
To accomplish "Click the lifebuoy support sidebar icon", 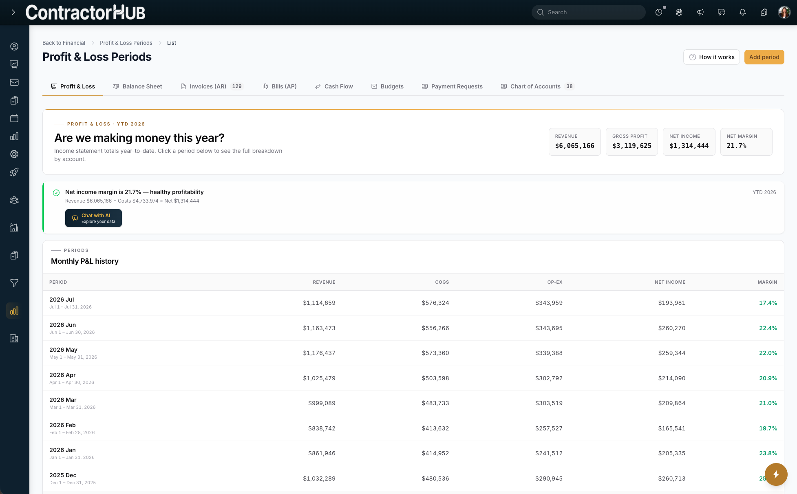I will (x=14, y=154).
